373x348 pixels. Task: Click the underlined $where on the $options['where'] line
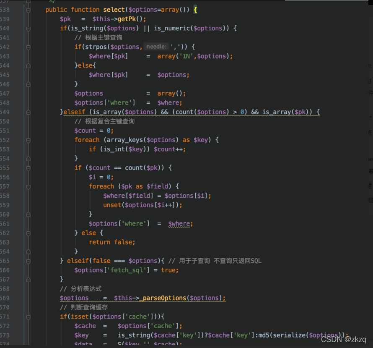tap(179, 224)
